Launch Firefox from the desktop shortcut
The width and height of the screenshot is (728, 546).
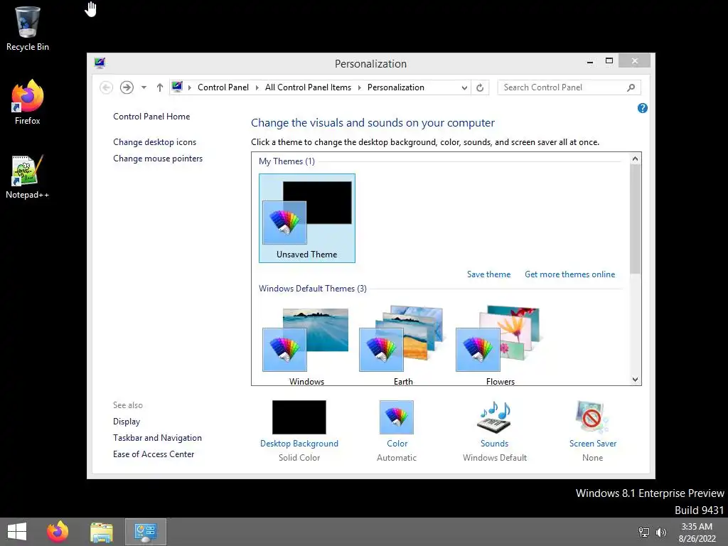28,102
